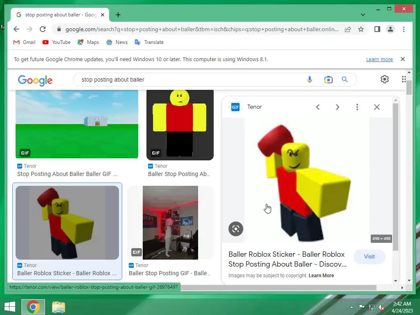
Task: Expand the tab search dropdown
Action: pyautogui.click(x=363, y=15)
